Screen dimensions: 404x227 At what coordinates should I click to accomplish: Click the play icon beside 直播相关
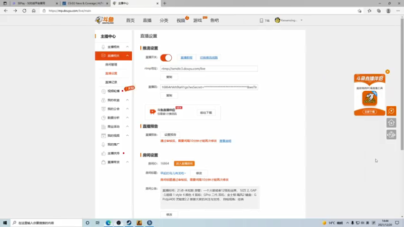pos(103,55)
